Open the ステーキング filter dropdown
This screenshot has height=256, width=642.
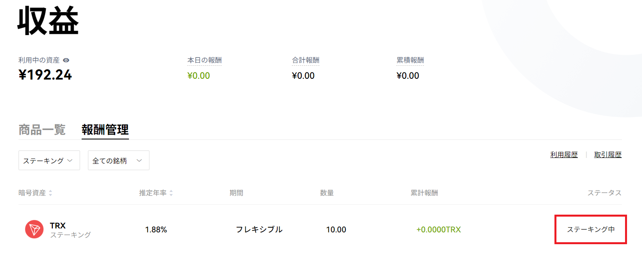click(49, 160)
